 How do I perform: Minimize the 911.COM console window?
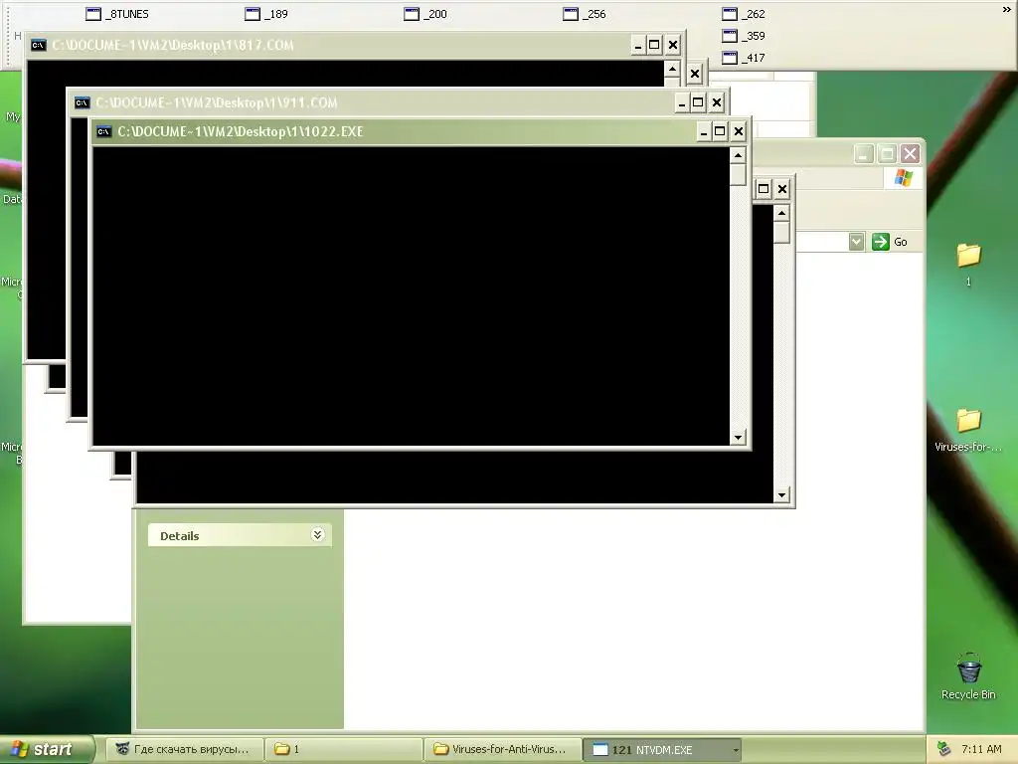tap(682, 102)
